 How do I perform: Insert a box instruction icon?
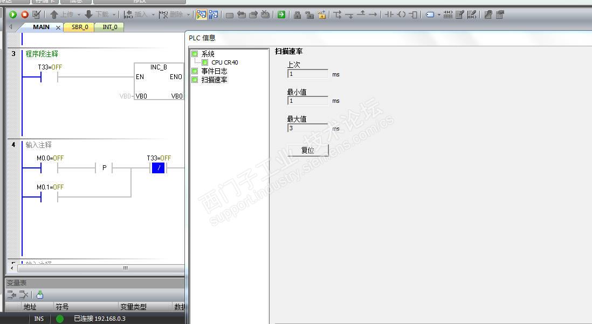pos(414,15)
